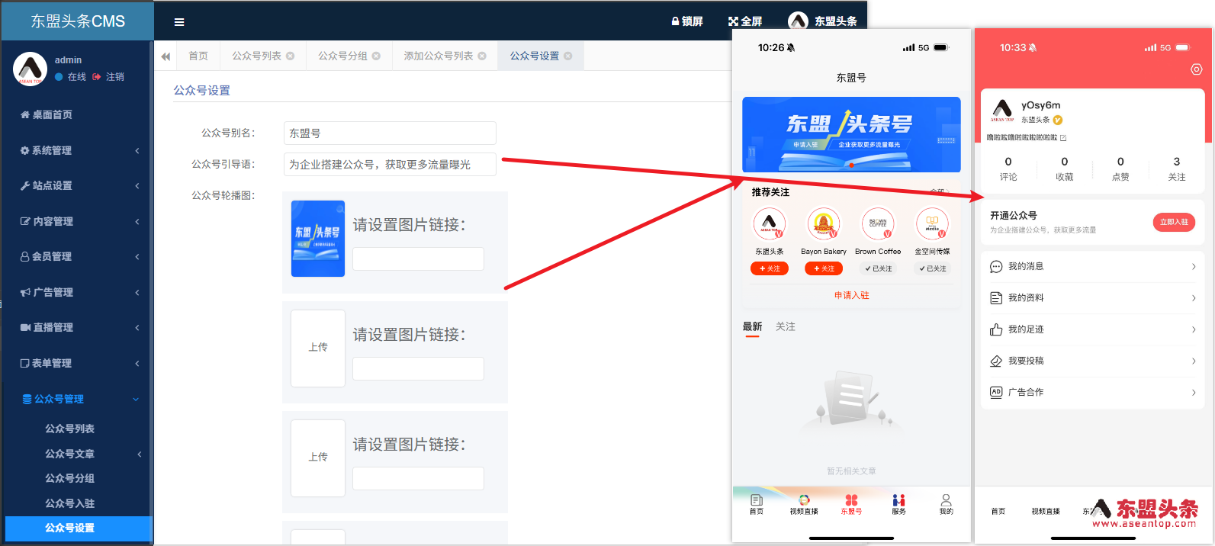Click third carousel image link input

418,478
